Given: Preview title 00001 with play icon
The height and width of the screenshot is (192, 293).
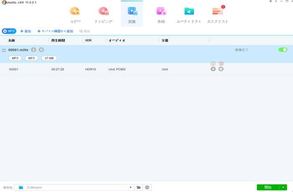Looking at the screenshot, I should (x=213, y=69).
